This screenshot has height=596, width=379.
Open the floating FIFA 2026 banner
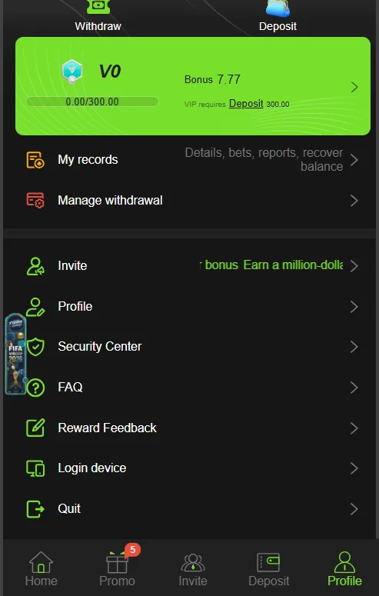[x=16, y=354]
